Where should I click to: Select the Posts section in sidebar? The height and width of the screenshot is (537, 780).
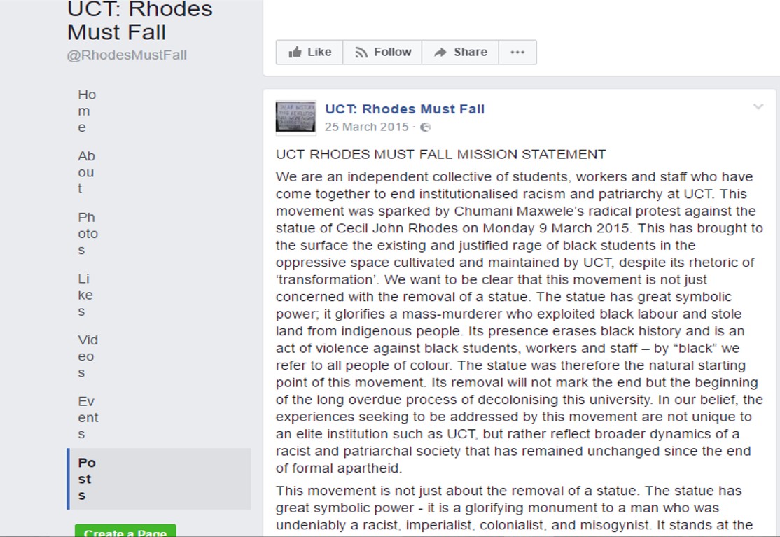87,479
